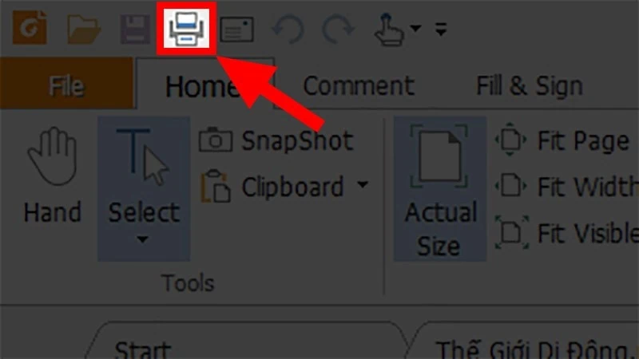Open a file with the folder icon
This screenshot has width=639, height=359.
pos(84,30)
